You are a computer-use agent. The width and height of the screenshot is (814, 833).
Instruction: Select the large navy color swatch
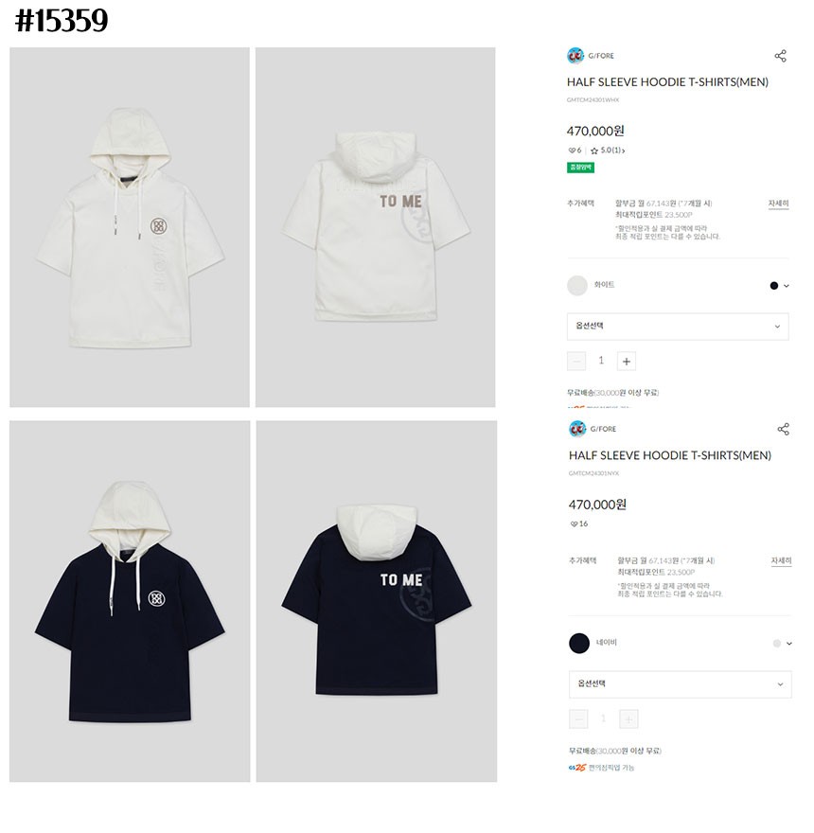(x=579, y=644)
